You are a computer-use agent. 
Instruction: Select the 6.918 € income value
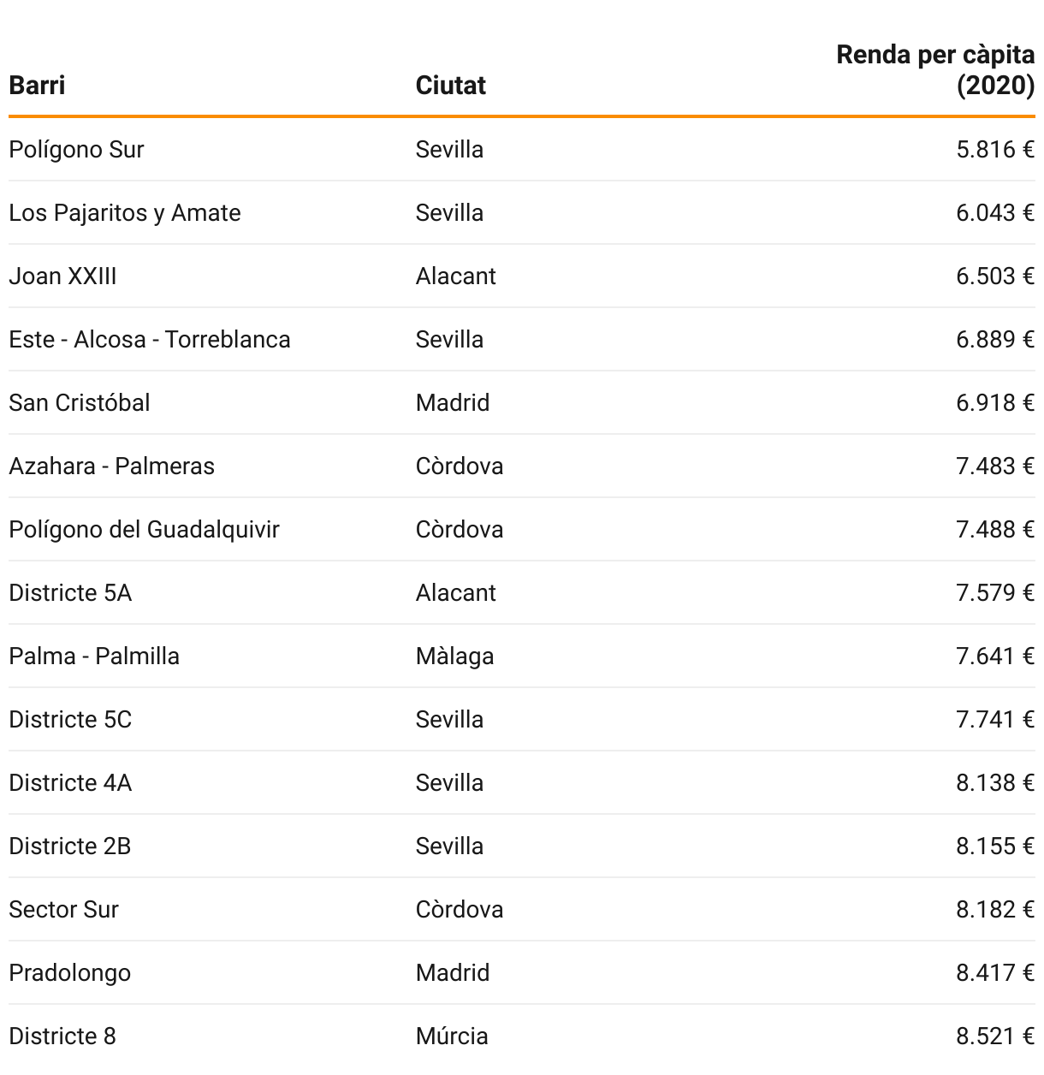(994, 403)
